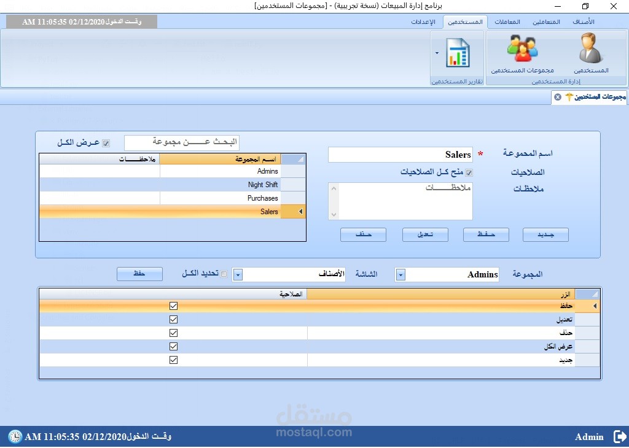Toggle منح كل الصلاحيات checkbox
629x448 pixels.
click(x=469, y=172)
